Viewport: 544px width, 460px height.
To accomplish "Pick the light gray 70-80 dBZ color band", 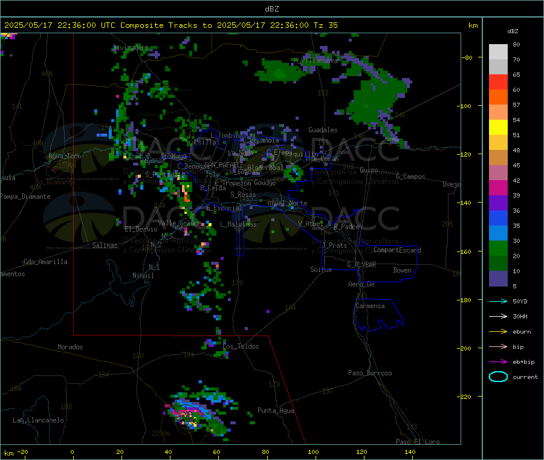I will [x=498, y=52].
